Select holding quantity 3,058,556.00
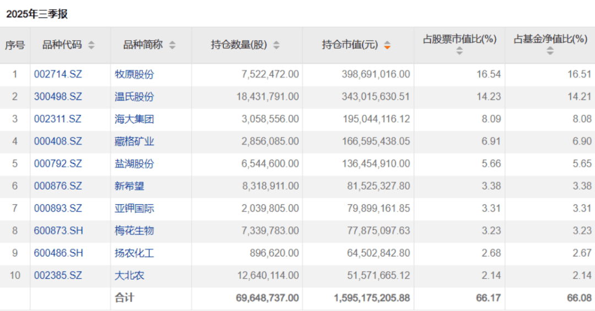595x311 pixels. [x=270, y=119]
